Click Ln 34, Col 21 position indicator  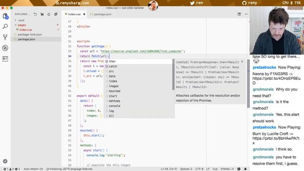tap(169, 169)
